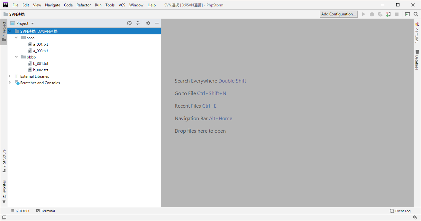The width and height of the screenshot is (421, 221).
Task: Open the 2: Favorites side tab
Action: pyautogui.click(x=4, y=191)
